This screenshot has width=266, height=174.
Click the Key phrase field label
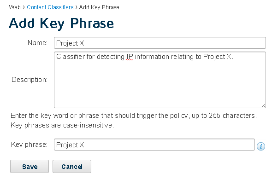30,145
